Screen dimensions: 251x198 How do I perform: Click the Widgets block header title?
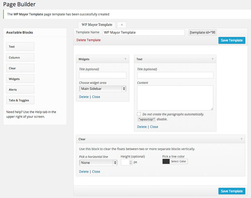(84, 59)
